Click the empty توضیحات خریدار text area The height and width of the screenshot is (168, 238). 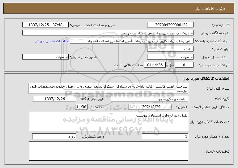click(108, 151)
